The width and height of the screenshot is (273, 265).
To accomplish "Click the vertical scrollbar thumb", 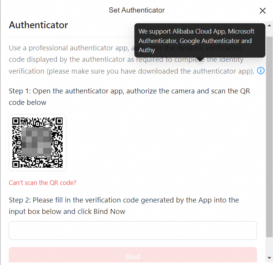I will tap(269, 137).
